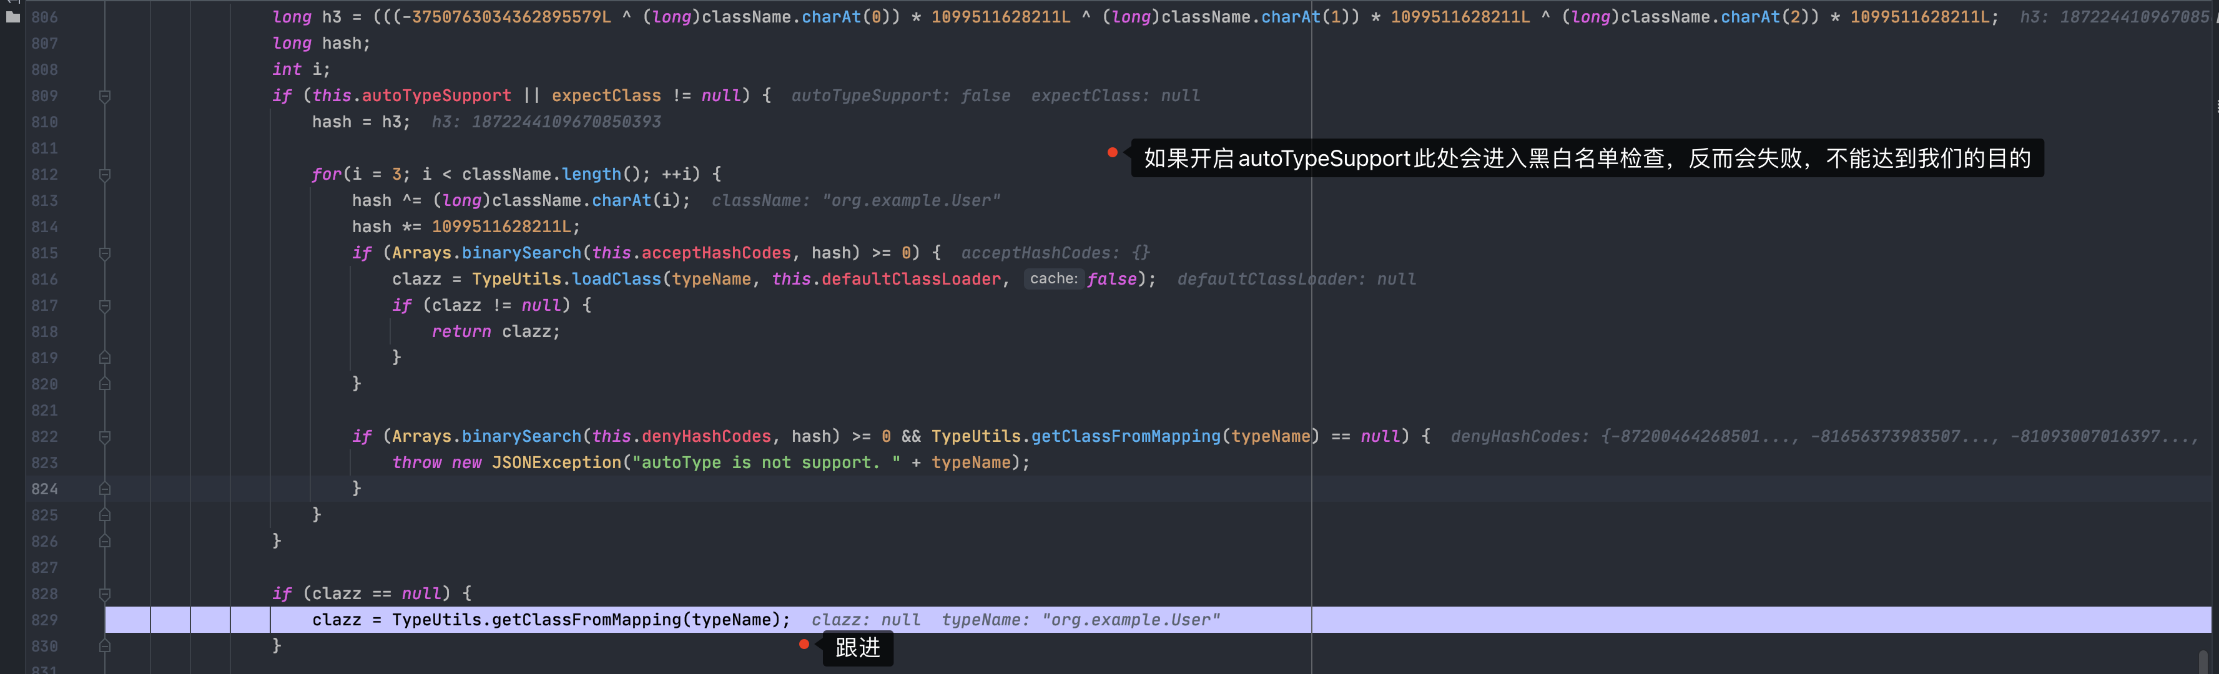Click line number 829 in the gutter
The width and height of the screenshot is (2219, 674).
pyautogui.click(x=45, y=620)
